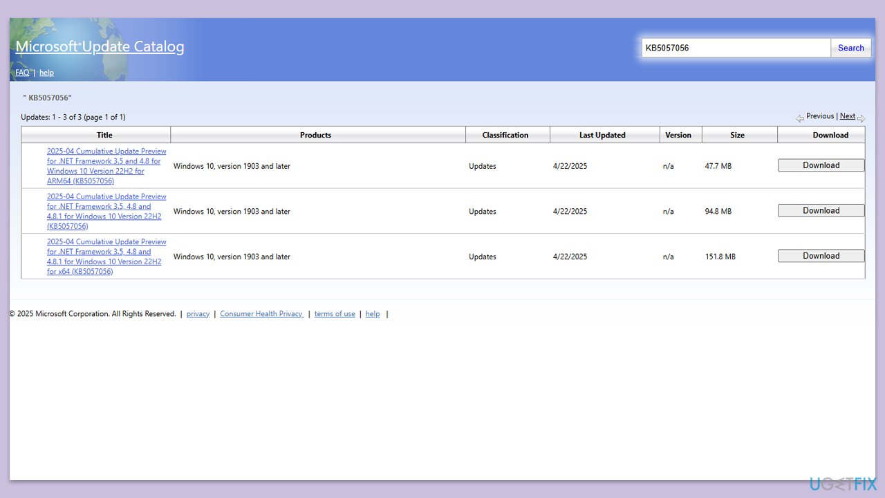Screen dimensions: 885x498
Task: Download the x64 update (151.8 MB)
Action: [x=821, y=256]
